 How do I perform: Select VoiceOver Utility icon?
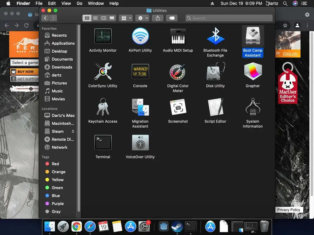pyautogui.click(x=140, y=142)
